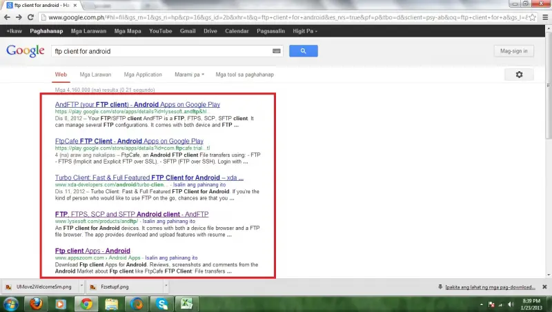Bookmark page with star icon

click(532, 17)
